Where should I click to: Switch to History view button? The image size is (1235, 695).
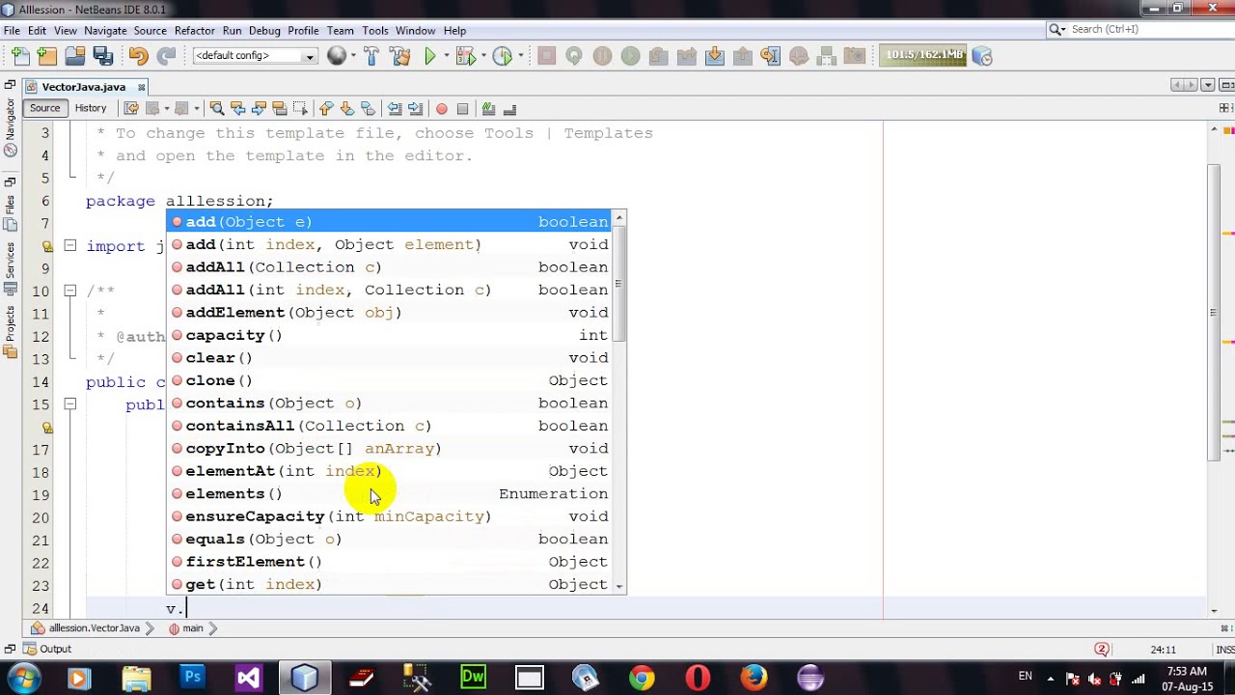91,108
